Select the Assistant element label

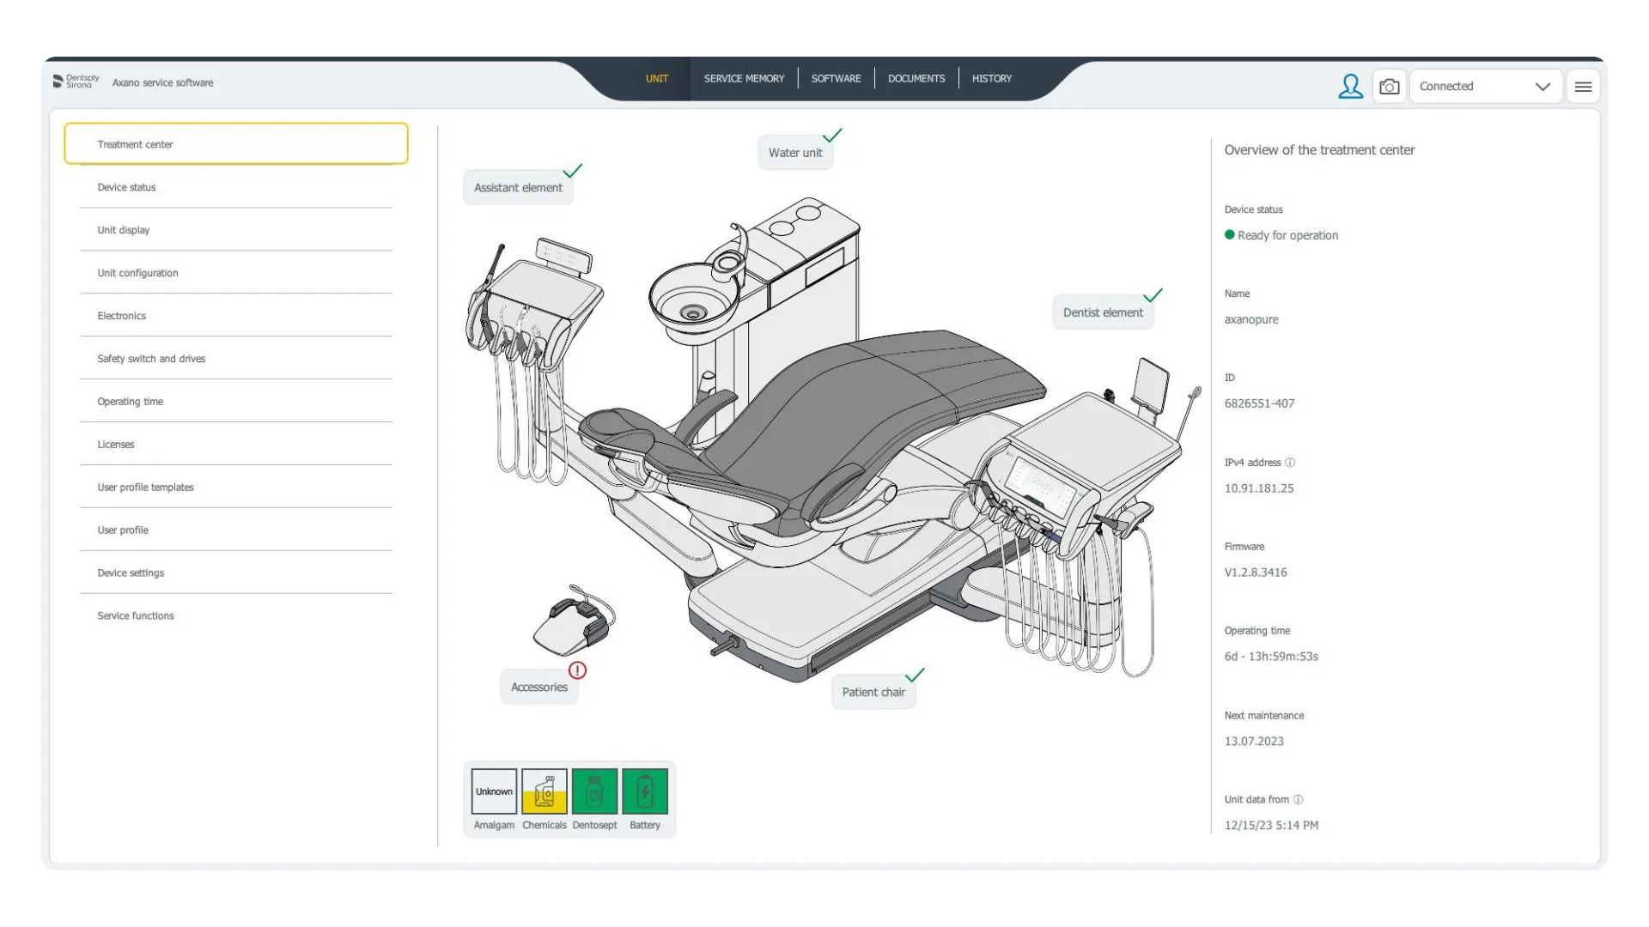pyautogui.click(x=518, y=188)
